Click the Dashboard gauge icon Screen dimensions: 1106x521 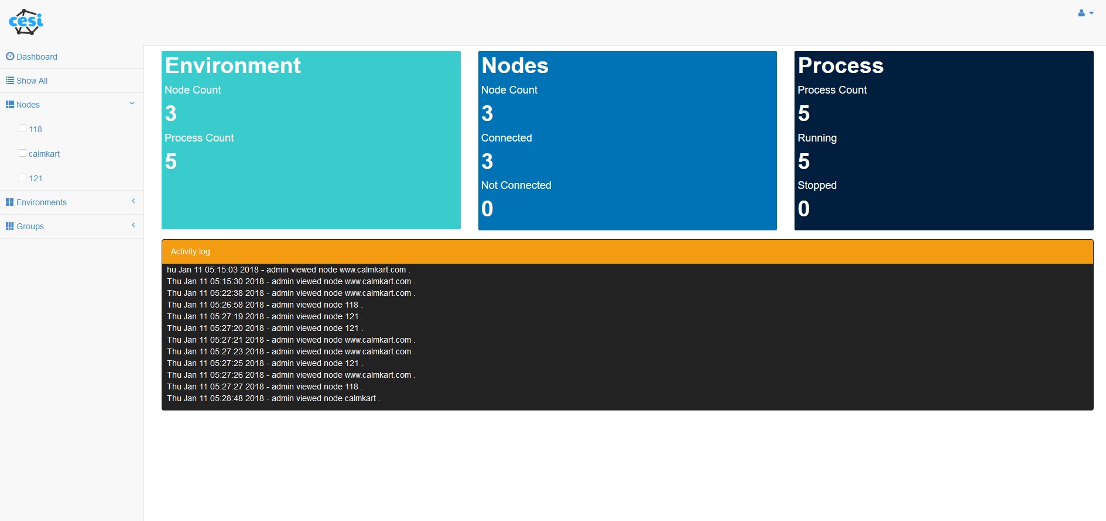[10, 56]
